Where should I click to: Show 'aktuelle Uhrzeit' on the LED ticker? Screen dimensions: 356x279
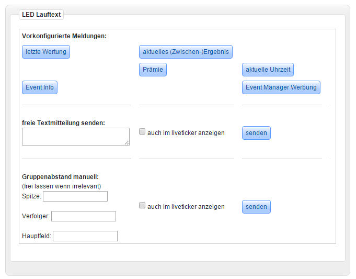268,70
